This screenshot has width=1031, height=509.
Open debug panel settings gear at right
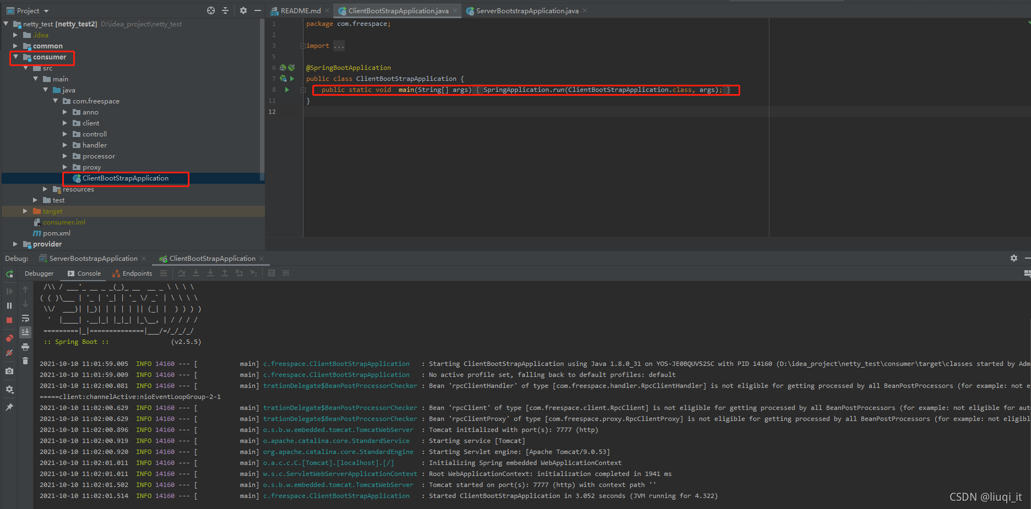point(1014,258)
